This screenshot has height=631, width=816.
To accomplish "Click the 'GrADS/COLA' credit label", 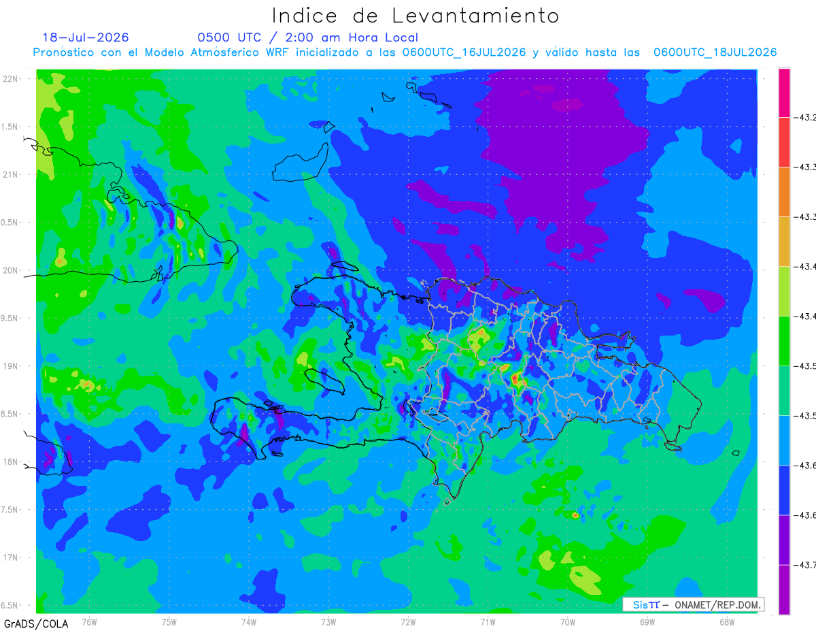I will (35, 623).
